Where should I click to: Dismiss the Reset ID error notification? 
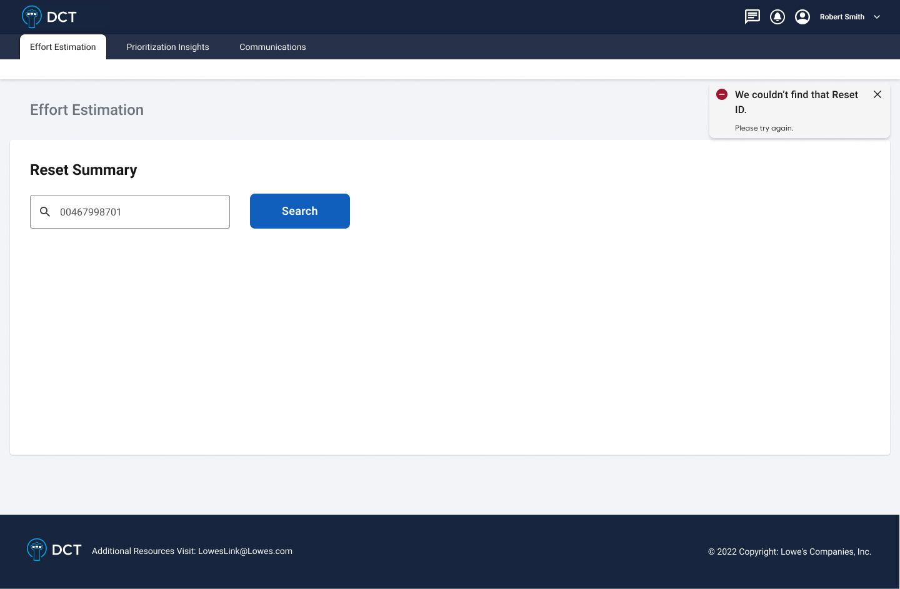click(877, 94)
